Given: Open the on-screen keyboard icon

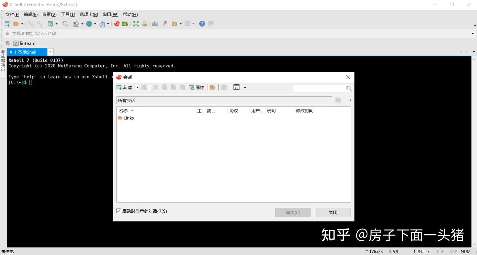Looking at the screenshot, I should [155, 23].
